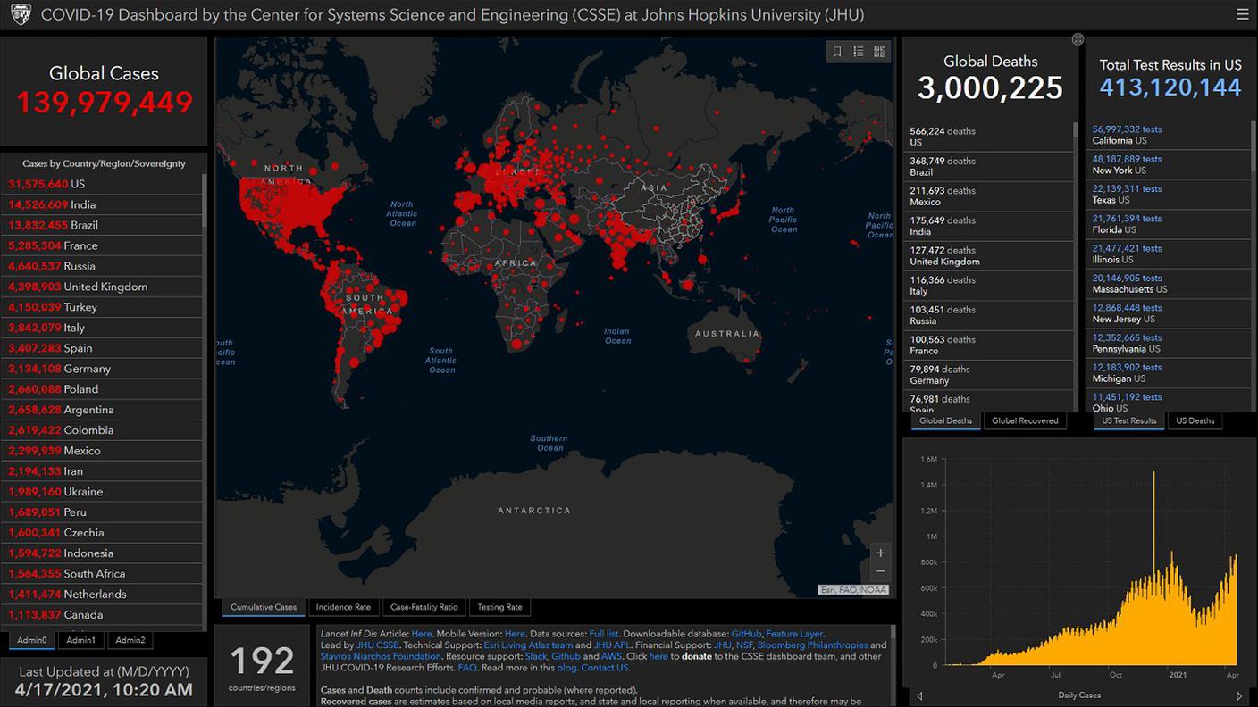
Task: Select France row with 5,285,304 cases
Action: 102,245
